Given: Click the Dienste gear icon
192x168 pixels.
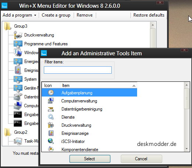Looking at the screenshot, I should (51, 117).
